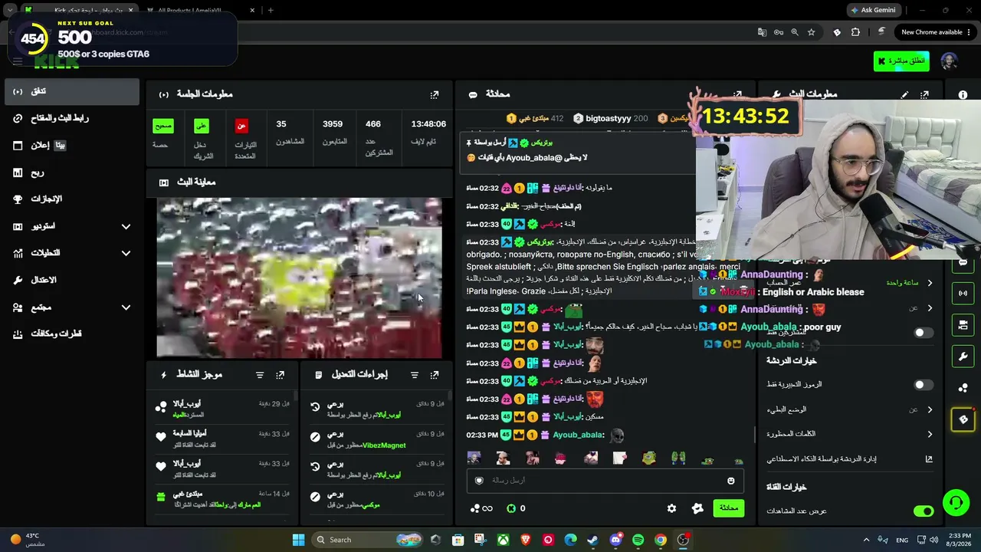This screenshot has width=981, height=552.
Task: Click the moderation actions panel scrollbar
Action: [x=450, y=397]
